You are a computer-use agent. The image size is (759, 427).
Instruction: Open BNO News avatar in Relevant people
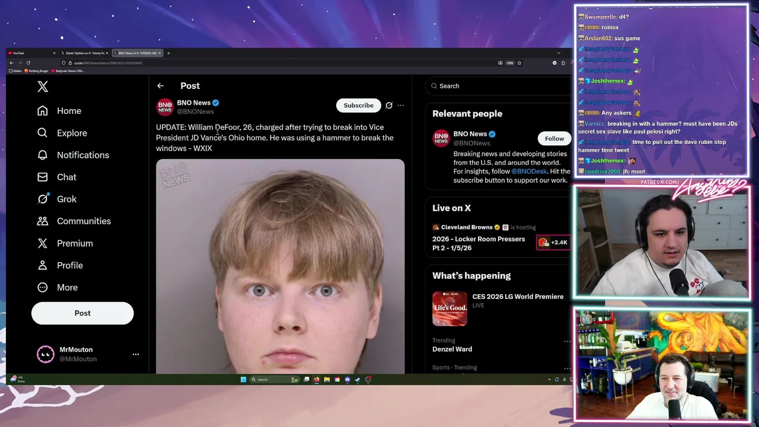pyautogui.click(x=441, y=138)
